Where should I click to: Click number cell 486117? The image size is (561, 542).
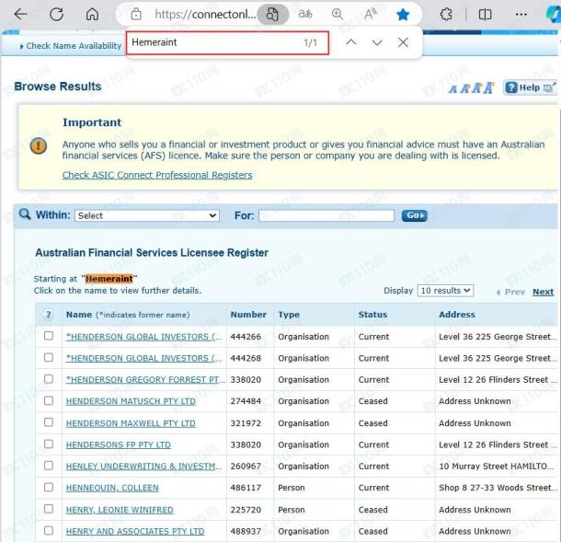click(x=246, y=488)
